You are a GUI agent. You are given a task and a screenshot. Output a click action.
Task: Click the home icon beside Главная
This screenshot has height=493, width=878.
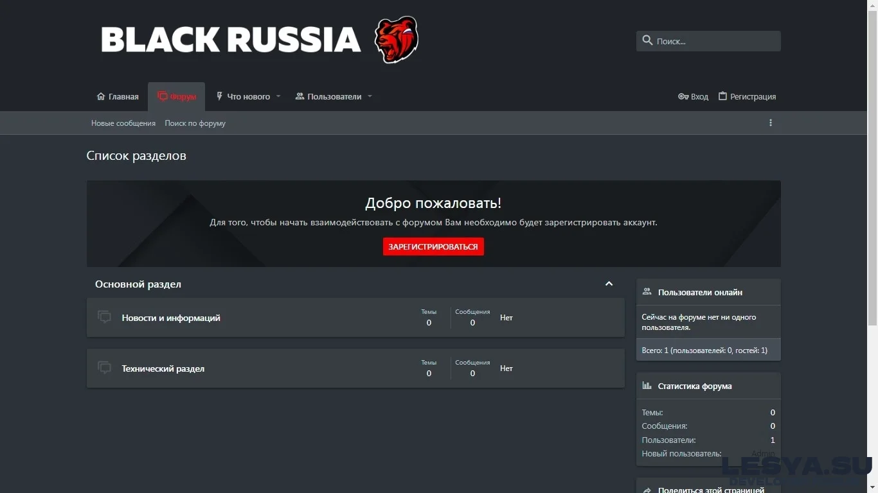click(x=101, y=96)
